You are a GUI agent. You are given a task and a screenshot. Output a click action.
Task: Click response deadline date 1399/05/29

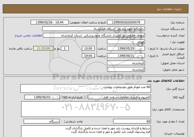click(x=126, y=48)
